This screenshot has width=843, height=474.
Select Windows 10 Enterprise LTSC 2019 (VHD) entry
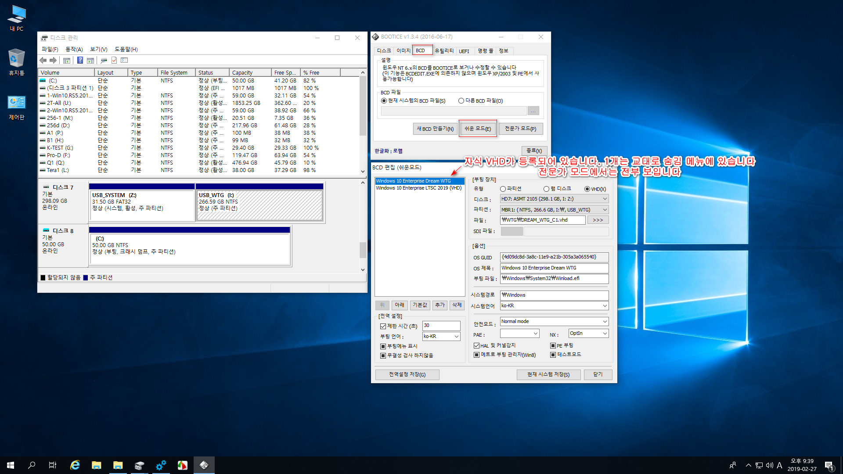tap(419, 188)
